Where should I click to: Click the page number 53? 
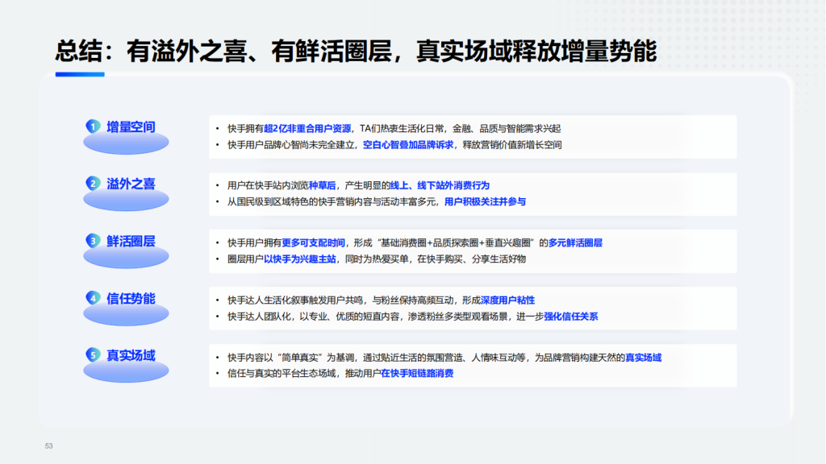pos(49,445)
